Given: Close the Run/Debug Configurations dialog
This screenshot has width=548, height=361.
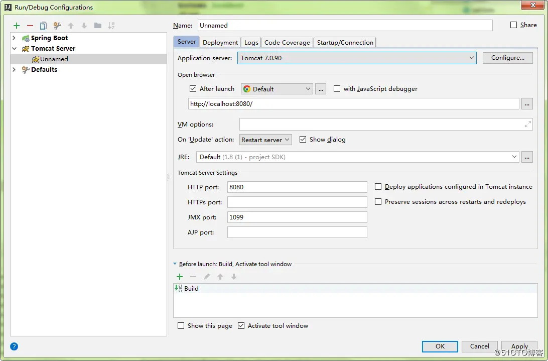Looking at the screenshot, I should coord(533,5).
